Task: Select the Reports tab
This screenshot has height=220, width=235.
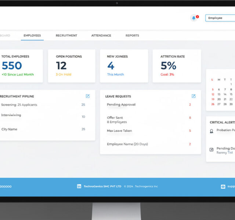Action: click(132, 36)
